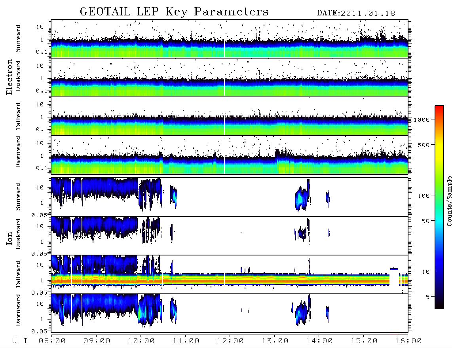Image resolution: width=452 pixels, height=348 pixels.
Task: Click the Electron Tailward panel label
Action: pos(18,116)
